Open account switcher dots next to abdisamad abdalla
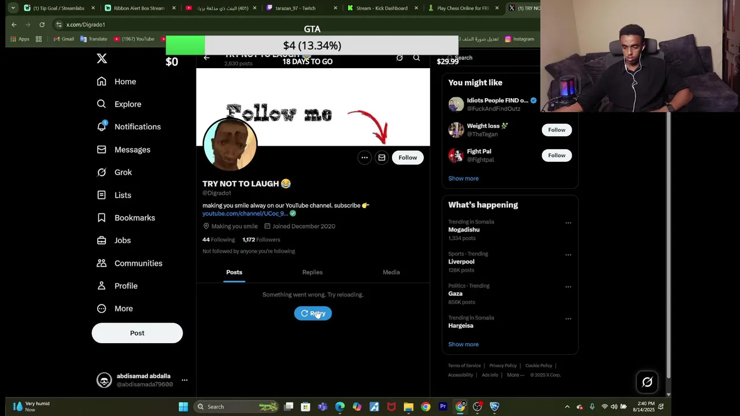The width and height of the screenshot is (740, 416). (x=184, y=380)
